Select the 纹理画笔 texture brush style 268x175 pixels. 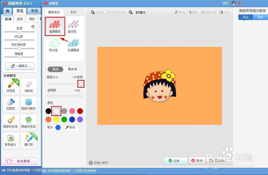click(x=73, y=45)
